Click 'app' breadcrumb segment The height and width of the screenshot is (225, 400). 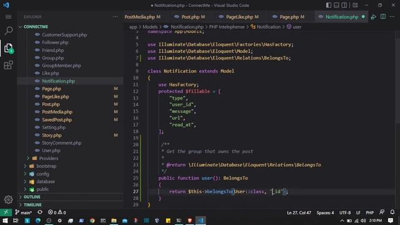133,27
